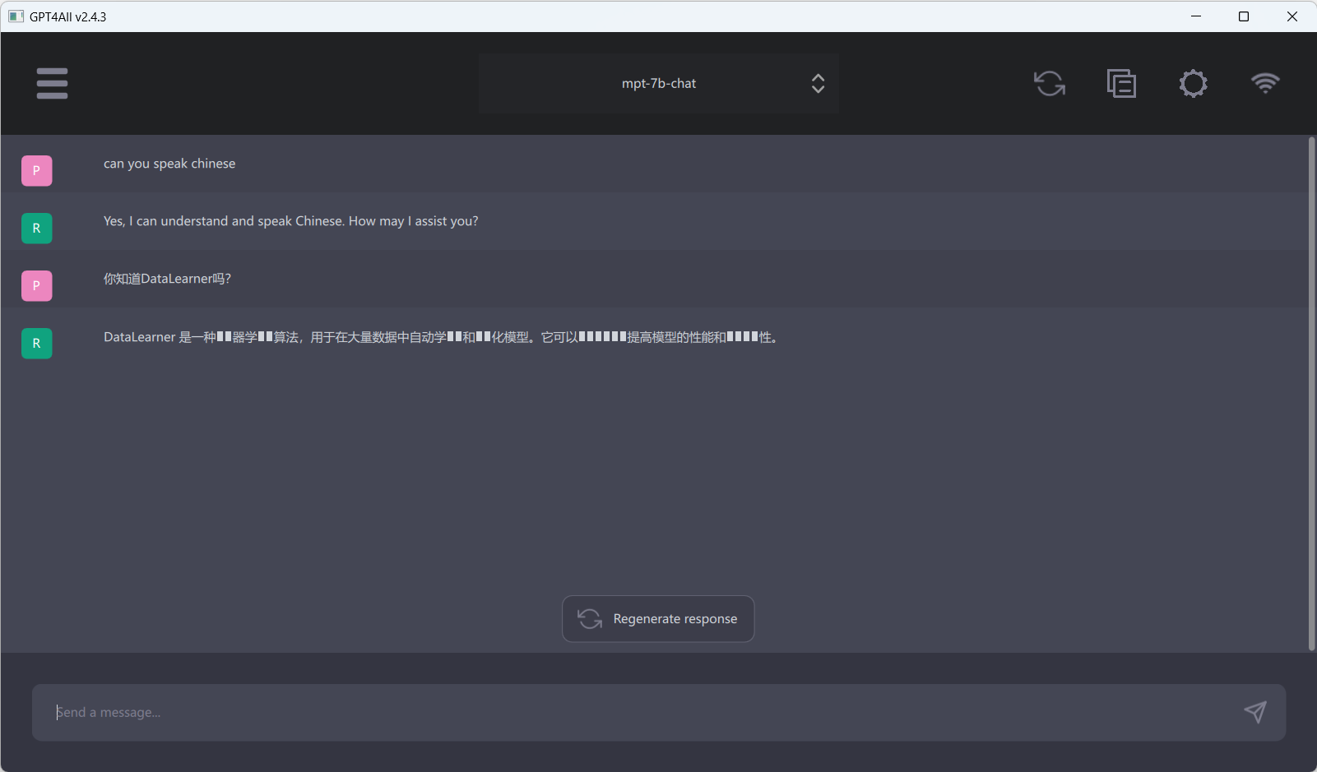Copy conversation to clipboard icon
Image resolution: width=1317 pixels, height=772 pixels.
pos(1121,83)
